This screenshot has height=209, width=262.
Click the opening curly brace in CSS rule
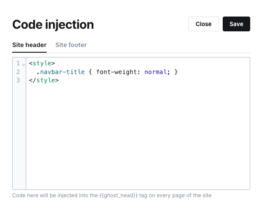pos(90,72)
